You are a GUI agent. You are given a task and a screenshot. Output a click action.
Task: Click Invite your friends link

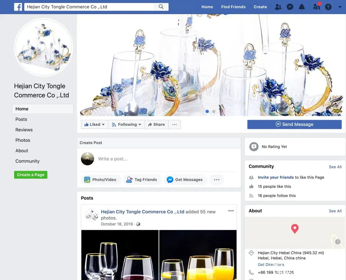click(x=276, y=177)
